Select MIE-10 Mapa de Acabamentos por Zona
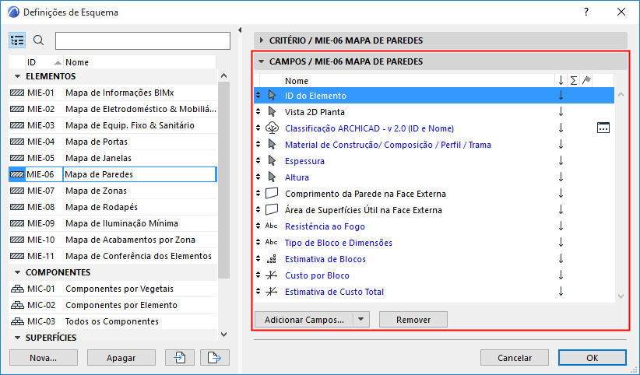The width and height of the screenshot is (640, 375). click(113, 240)
